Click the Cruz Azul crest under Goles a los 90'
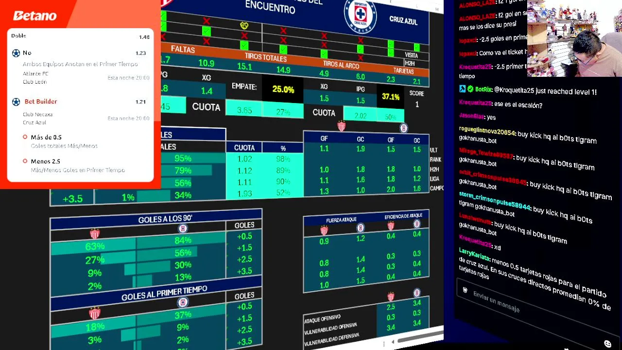 [x=183, y=228]
